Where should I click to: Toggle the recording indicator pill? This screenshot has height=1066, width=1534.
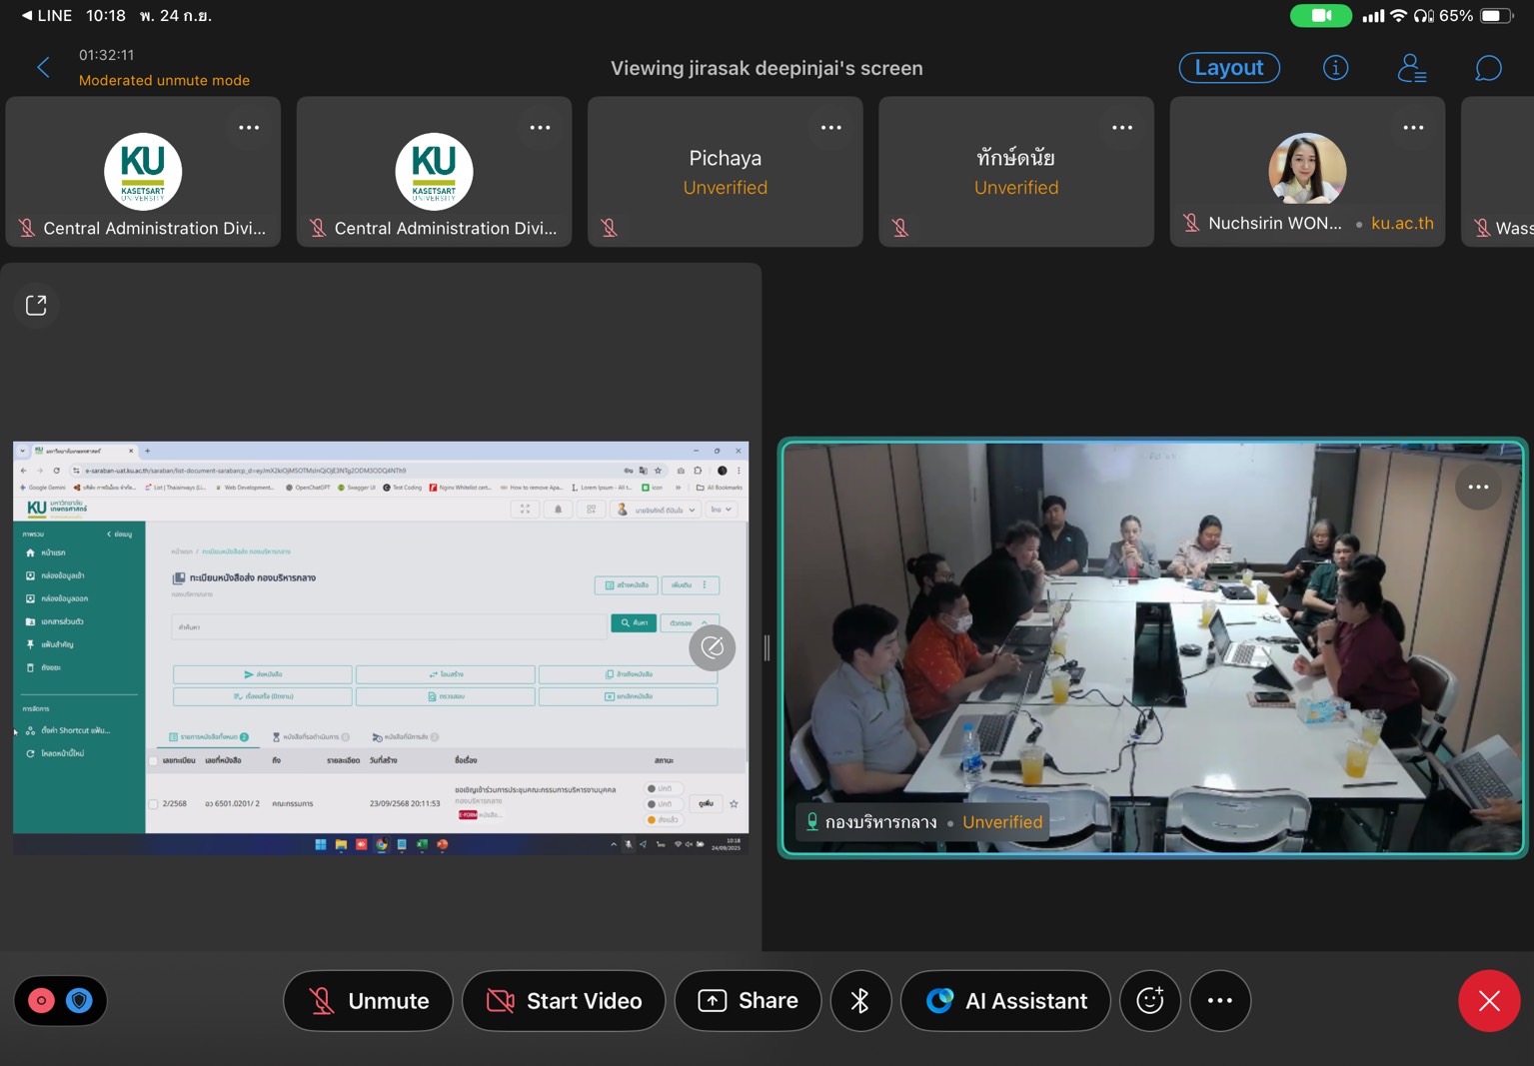[60, 1000]
